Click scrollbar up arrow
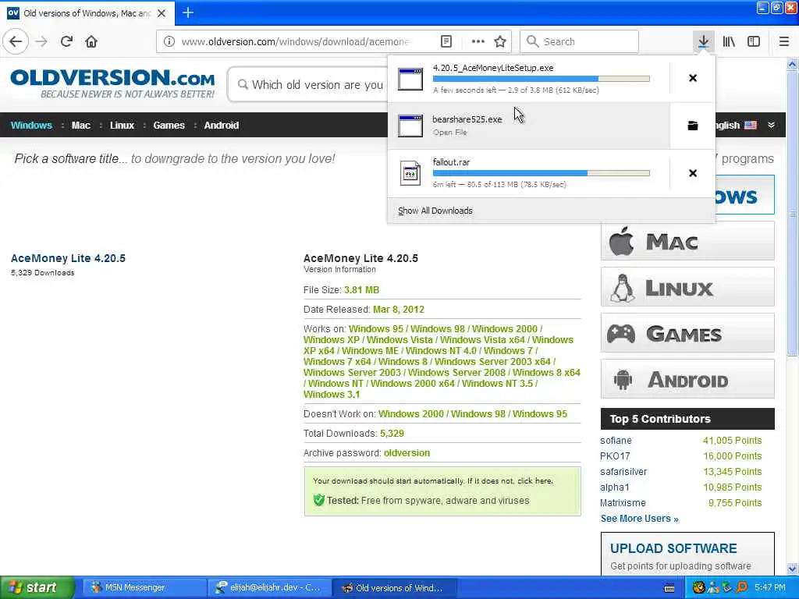799x599 pixels. (x=793, y=64)
